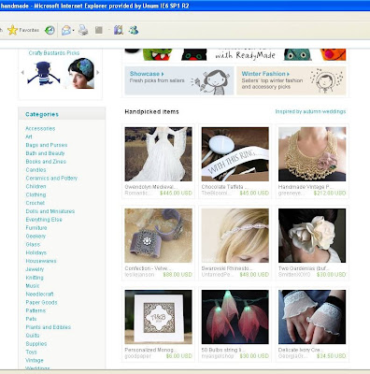This screenshot has height=374, width=370.
Task: Browse the Dolls and Miniatures category
Action: point(50,211)
